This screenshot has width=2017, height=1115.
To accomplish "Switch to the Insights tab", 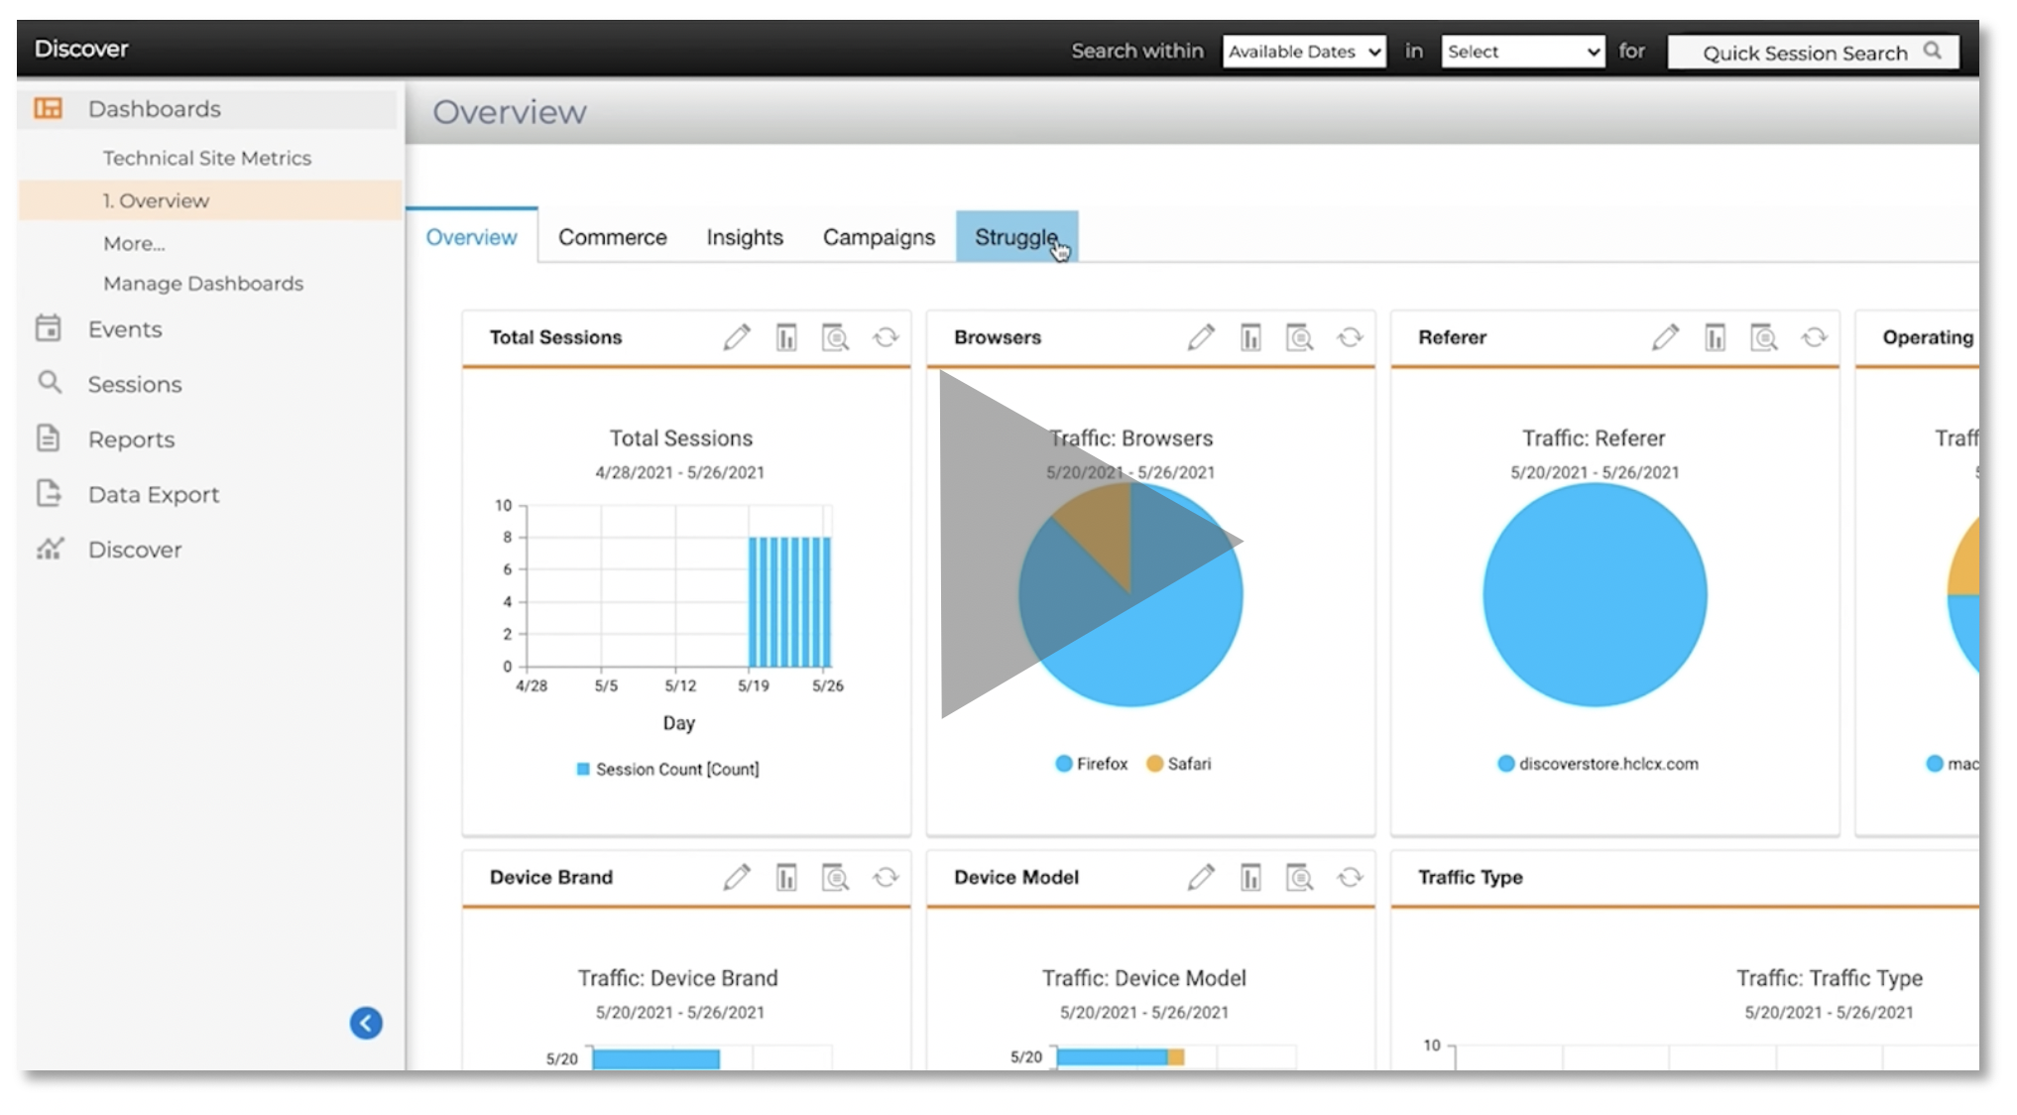I will (x=745, y=237).
